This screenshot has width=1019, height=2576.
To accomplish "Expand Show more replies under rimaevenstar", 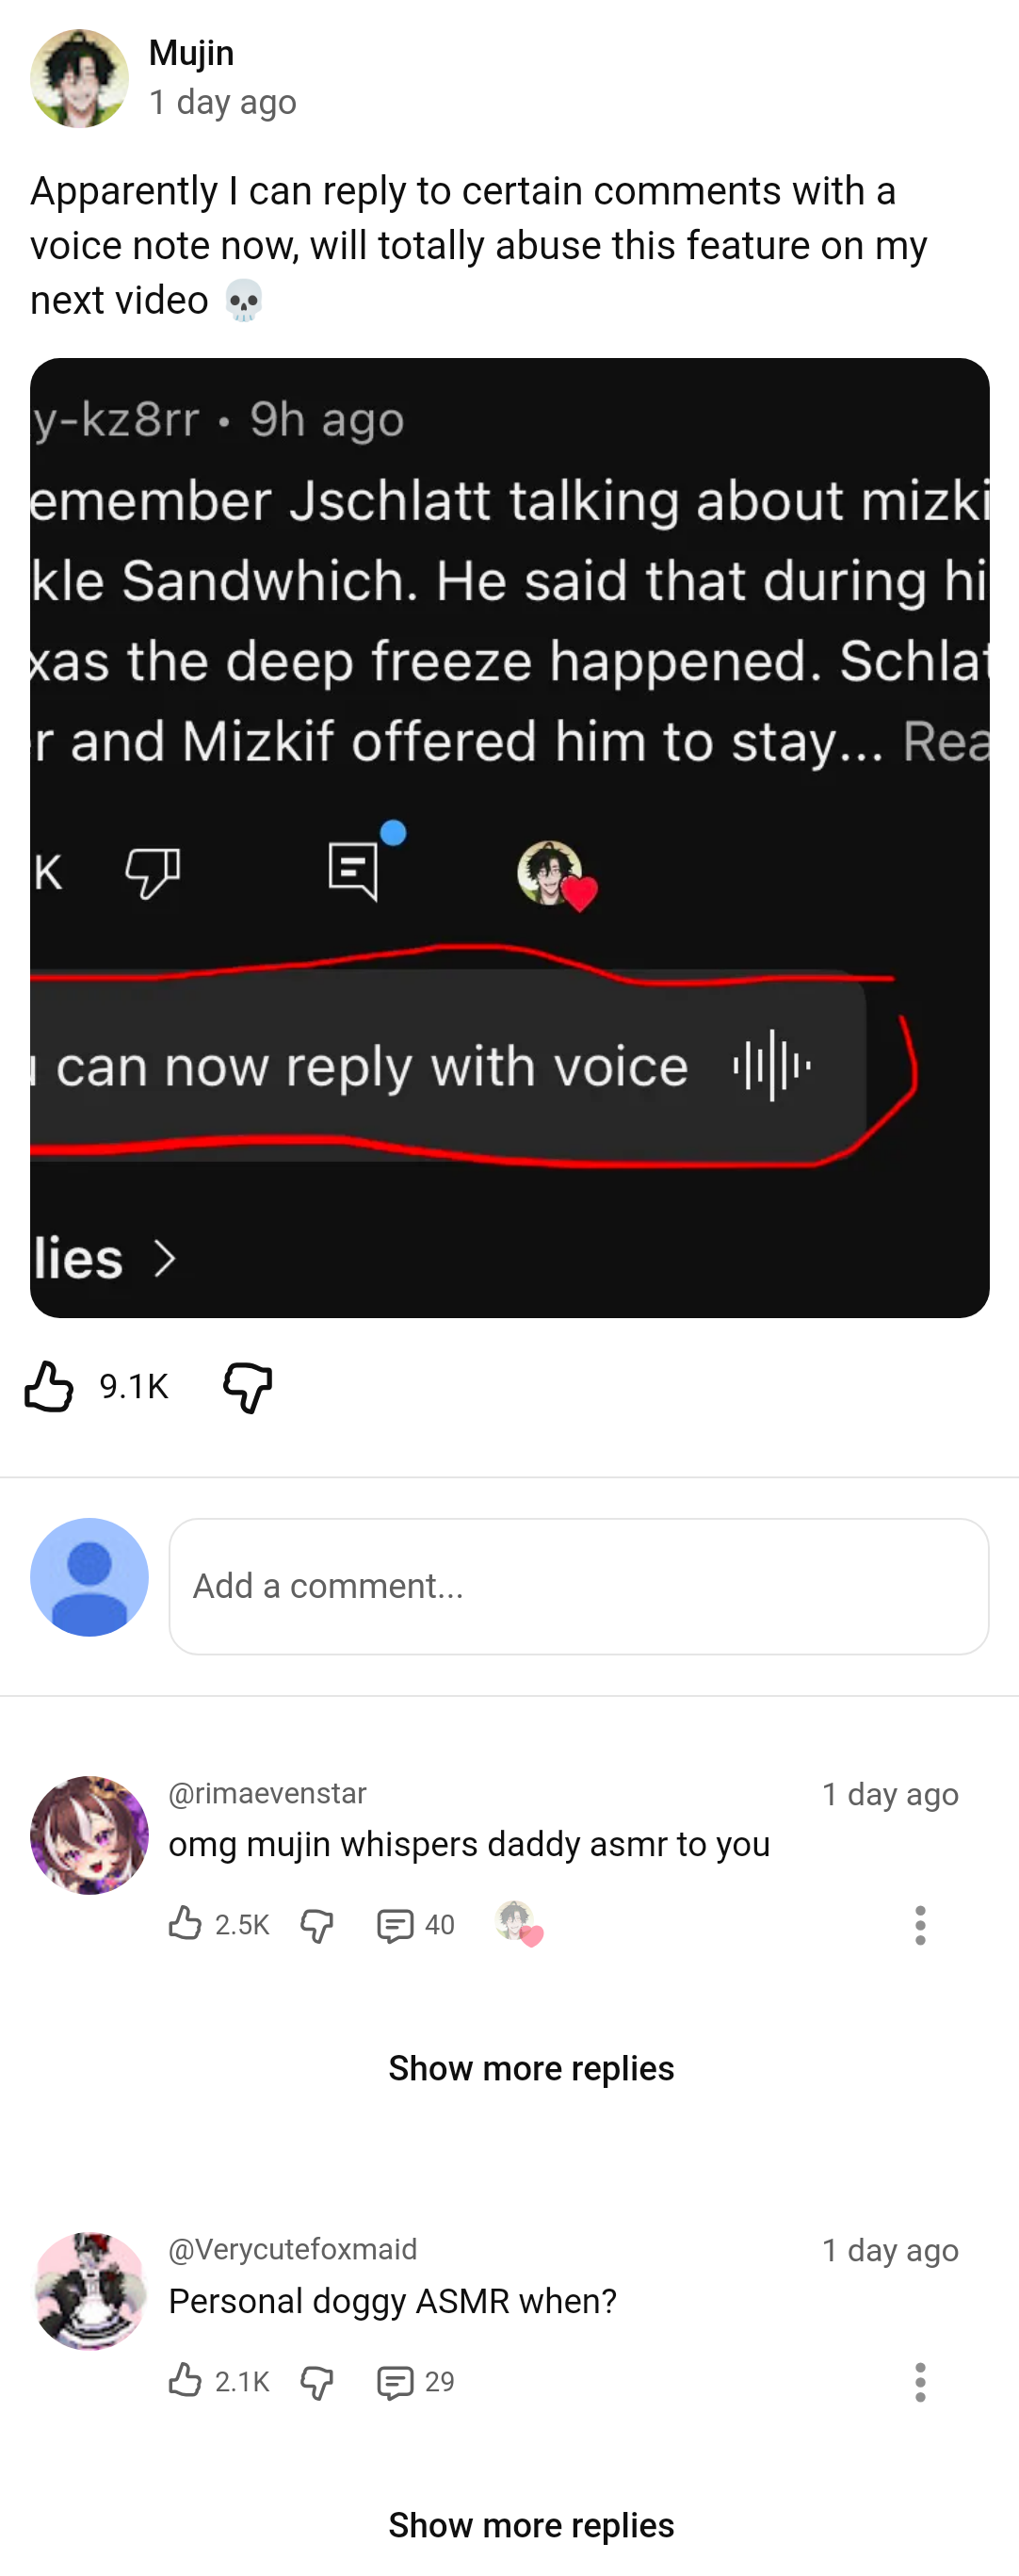I will point(531,2068).
